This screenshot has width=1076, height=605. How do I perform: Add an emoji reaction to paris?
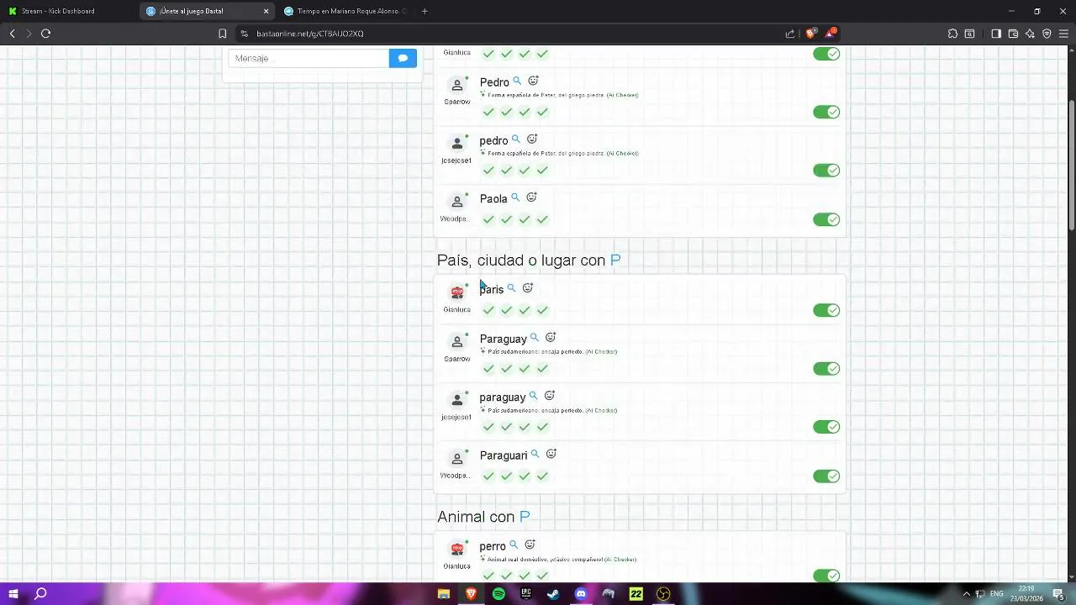527,288
